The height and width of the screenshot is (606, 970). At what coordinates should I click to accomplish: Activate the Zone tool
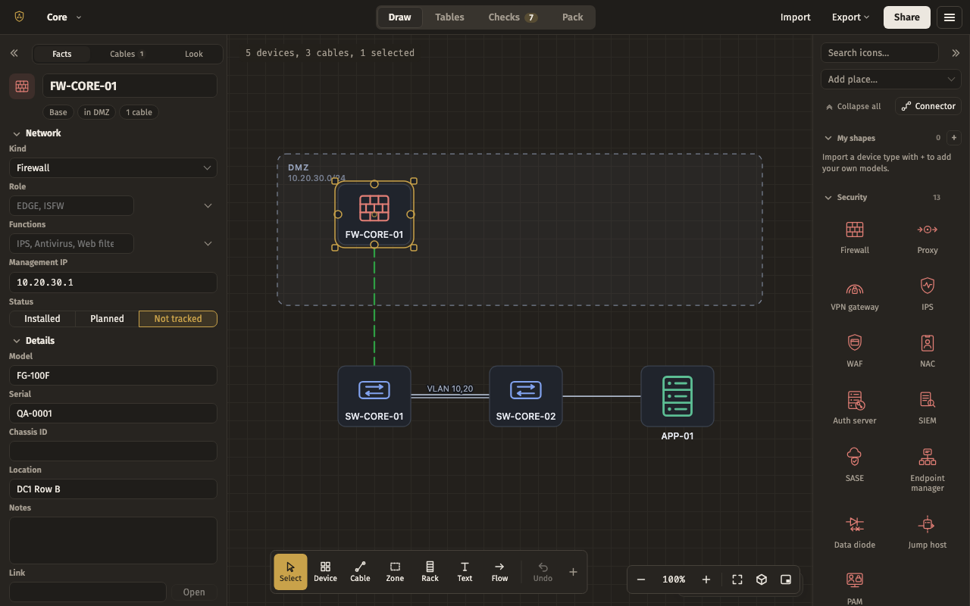click(395, 572)
